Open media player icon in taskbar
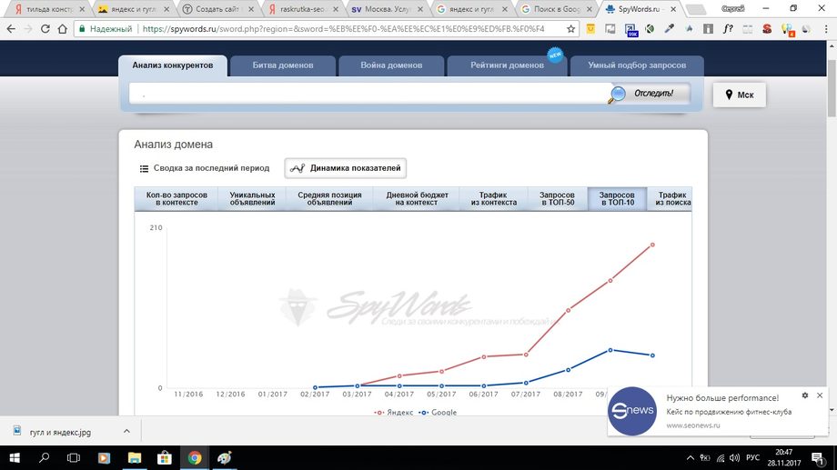This screenshot has height=470, width=837. tap(104, 458)
